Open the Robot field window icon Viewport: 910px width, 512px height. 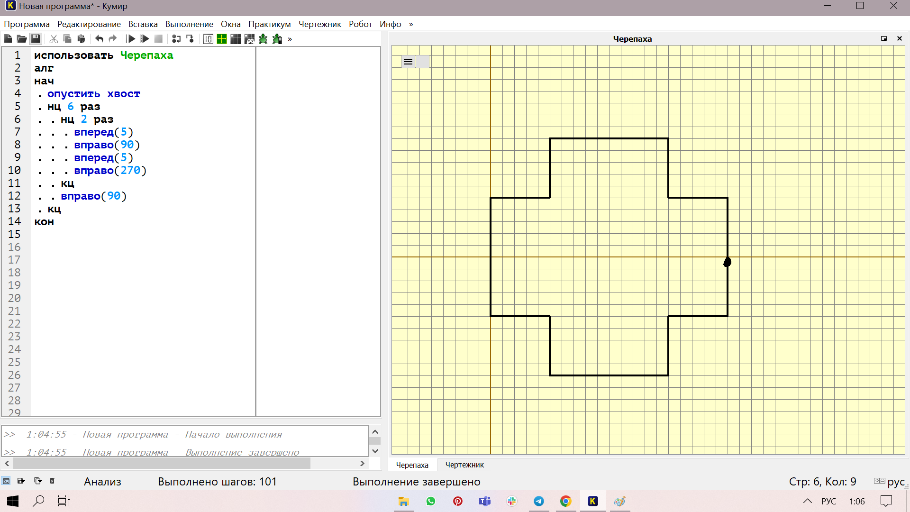coord(236,39)
